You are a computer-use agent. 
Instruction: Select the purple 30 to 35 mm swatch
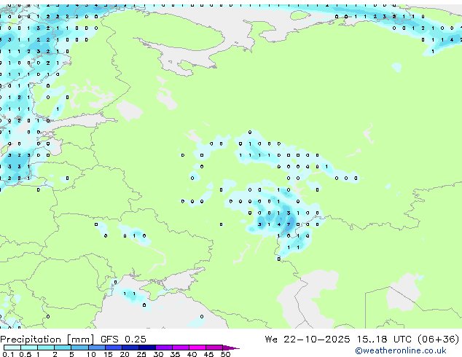[x=163, y=348]
